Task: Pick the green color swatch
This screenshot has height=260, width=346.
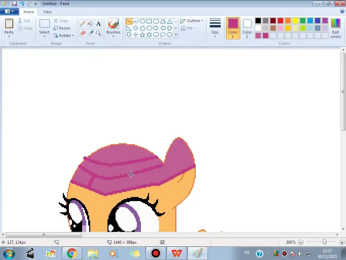Action: pos(303,21)
